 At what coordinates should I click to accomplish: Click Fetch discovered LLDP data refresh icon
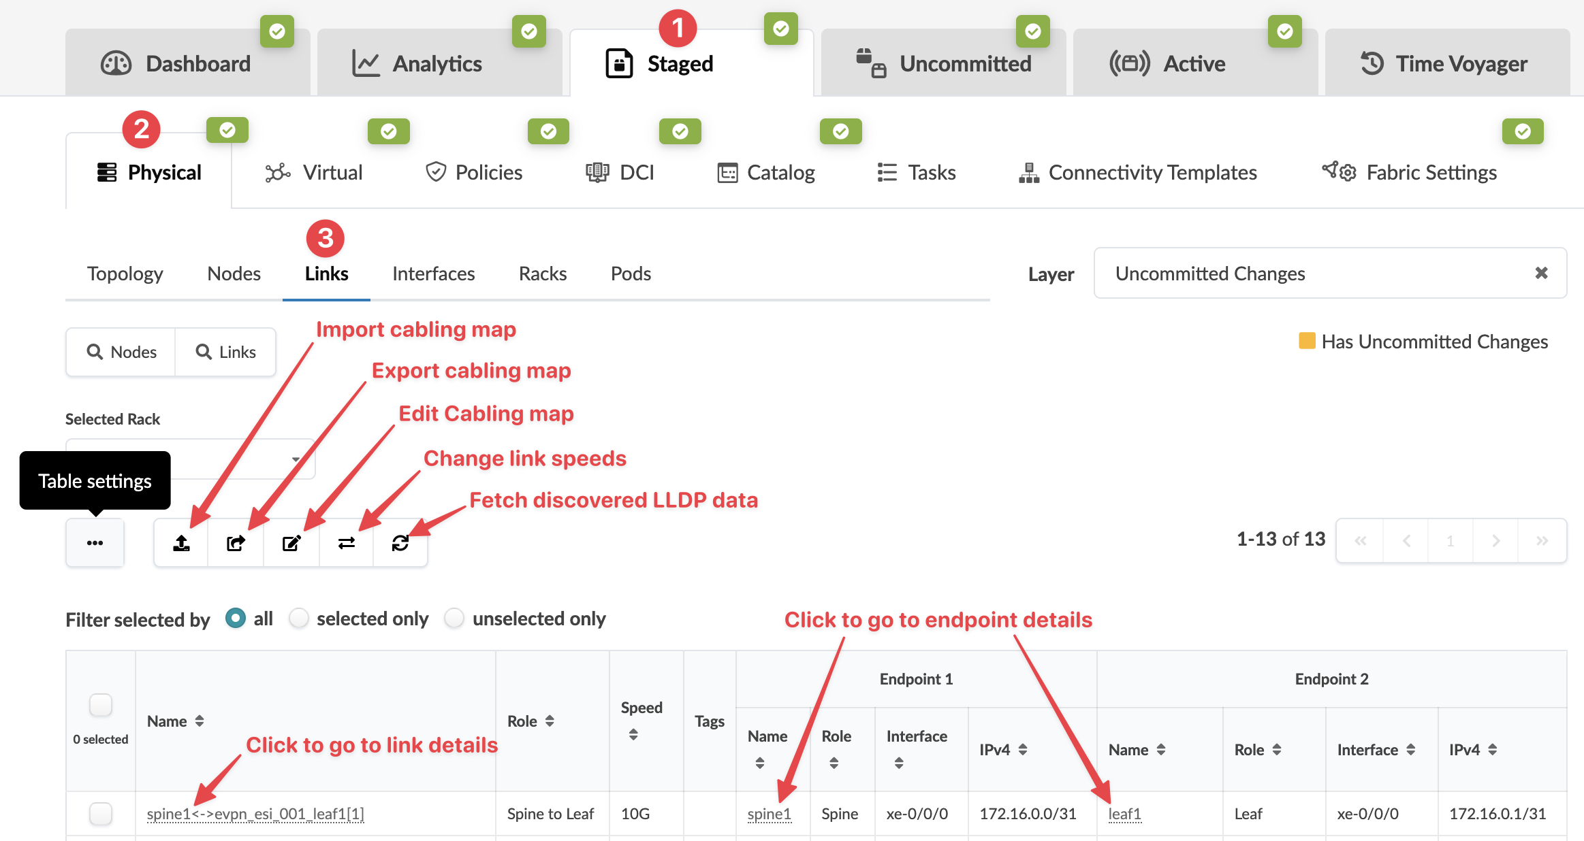[x=400, y=542]
